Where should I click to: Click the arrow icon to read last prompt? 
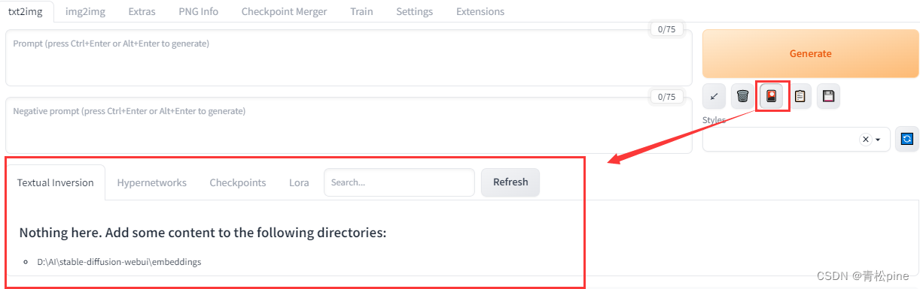pos(714,96)
